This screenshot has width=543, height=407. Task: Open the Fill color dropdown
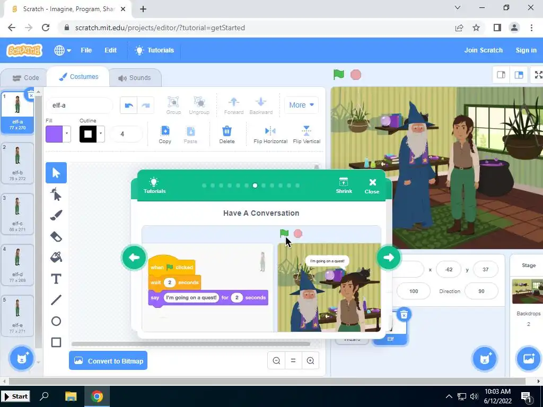(x=67, y=134)
